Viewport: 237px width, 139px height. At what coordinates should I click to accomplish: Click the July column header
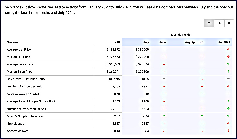click(146, 42)
